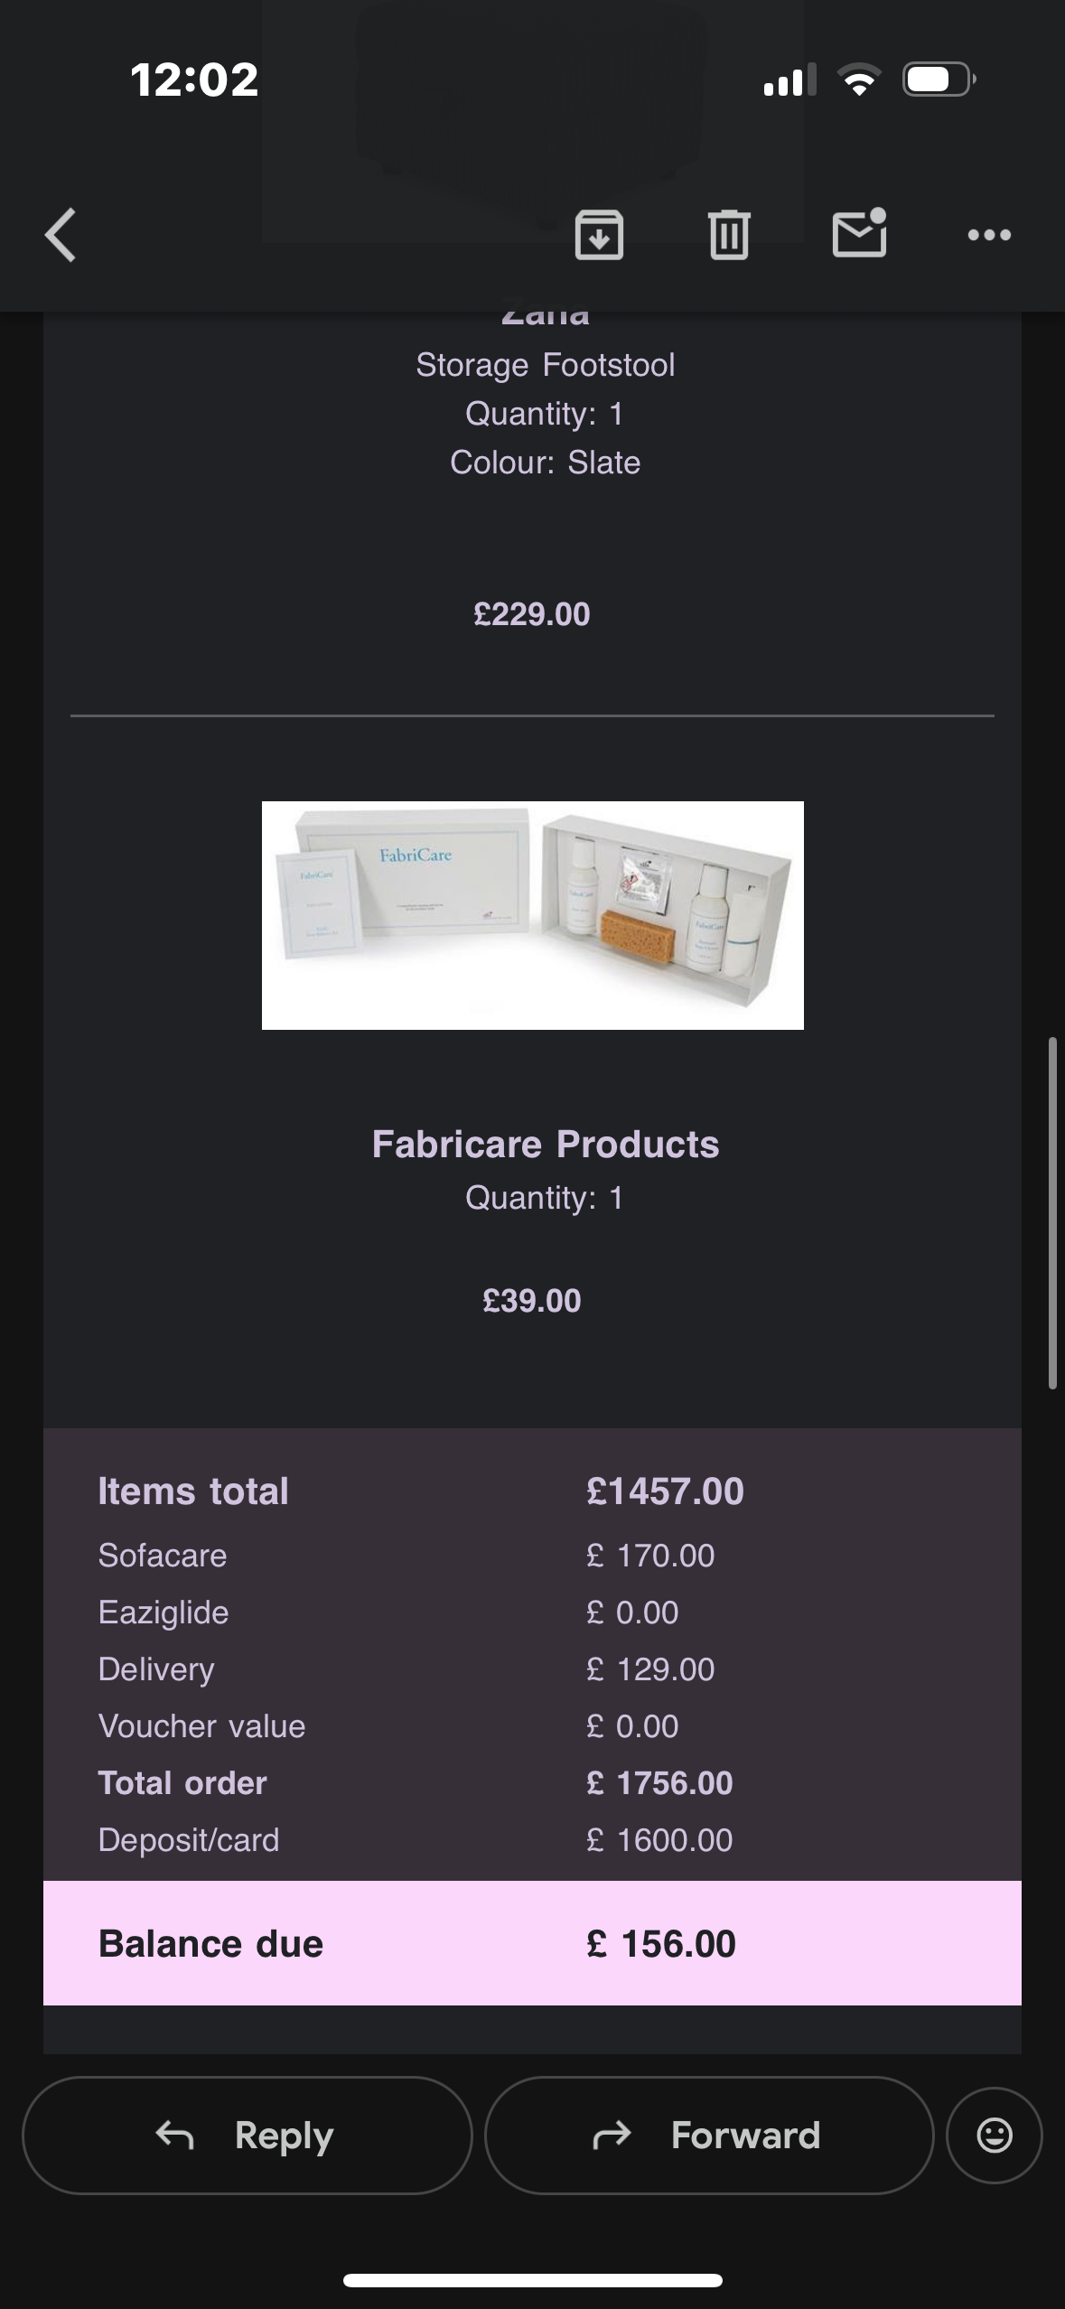Tap the £39.00 Fabricare price
1065x2309 pixels.
pyautogui.click(x=531, y=1301)
